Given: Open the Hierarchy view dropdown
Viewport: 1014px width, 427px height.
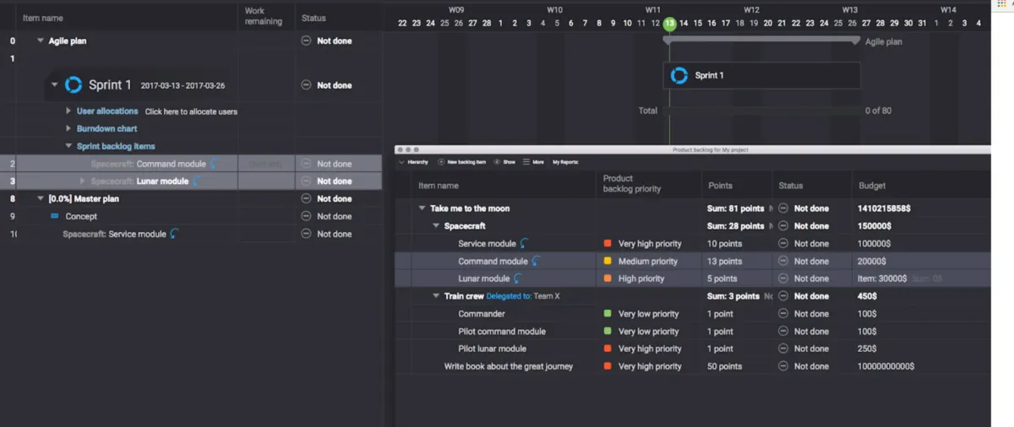Looking at the screenshot, I should tap(414, 161).
